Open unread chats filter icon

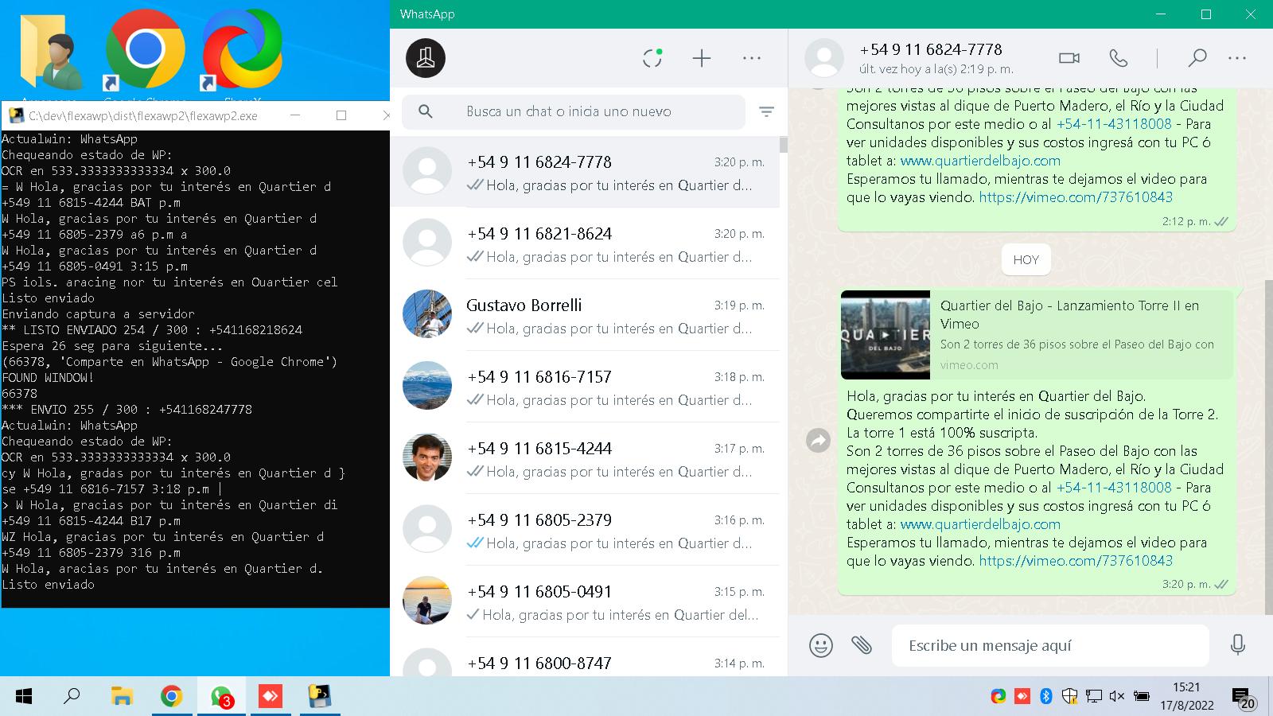coord(766,112)
